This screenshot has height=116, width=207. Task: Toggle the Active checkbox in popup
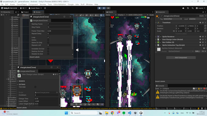coord(48,40)
